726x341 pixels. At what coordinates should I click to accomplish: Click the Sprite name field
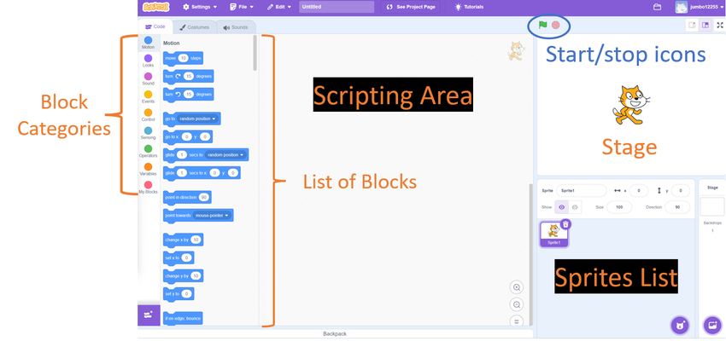tap(582, 190)
